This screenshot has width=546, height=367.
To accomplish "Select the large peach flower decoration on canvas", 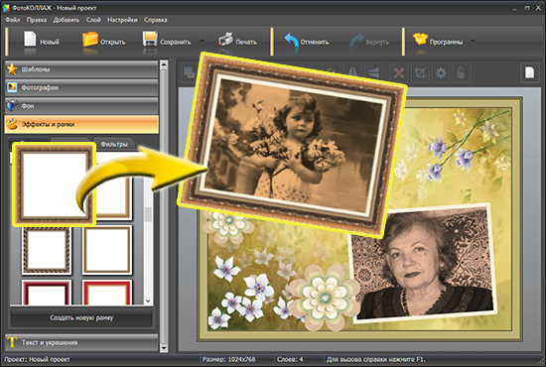I will [x=325, y=298].
